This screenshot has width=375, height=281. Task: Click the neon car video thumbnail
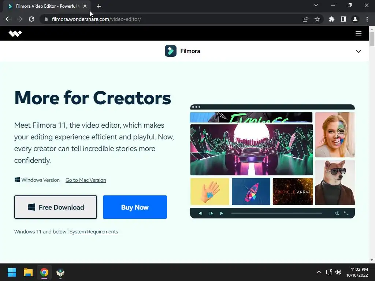click(x=251, y=150)
